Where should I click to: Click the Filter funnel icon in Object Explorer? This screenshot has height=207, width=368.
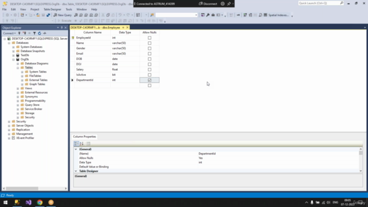point(34,33)
